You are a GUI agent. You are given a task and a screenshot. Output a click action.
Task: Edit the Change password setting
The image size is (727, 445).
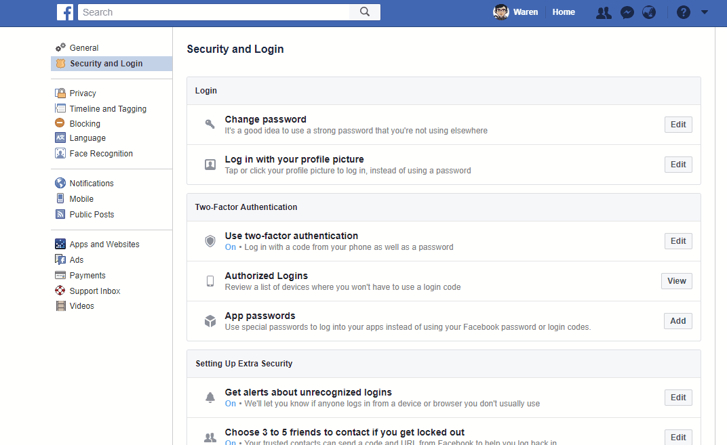point(677,124)
